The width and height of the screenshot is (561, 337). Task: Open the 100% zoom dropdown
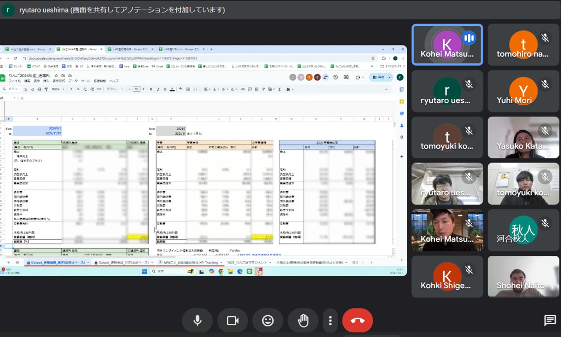coord(58,89)
